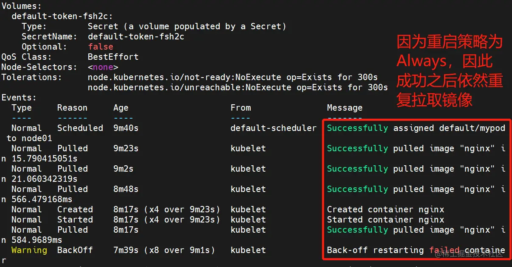Click the not-ready NoExecute toleration line
The width and height of the screenshot is (512, 267).
click(232, 78)
